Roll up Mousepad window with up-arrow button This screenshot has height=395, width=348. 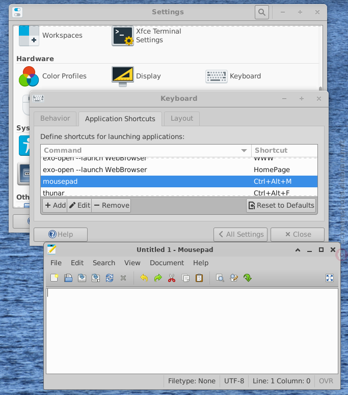click(x=298, y=249)
